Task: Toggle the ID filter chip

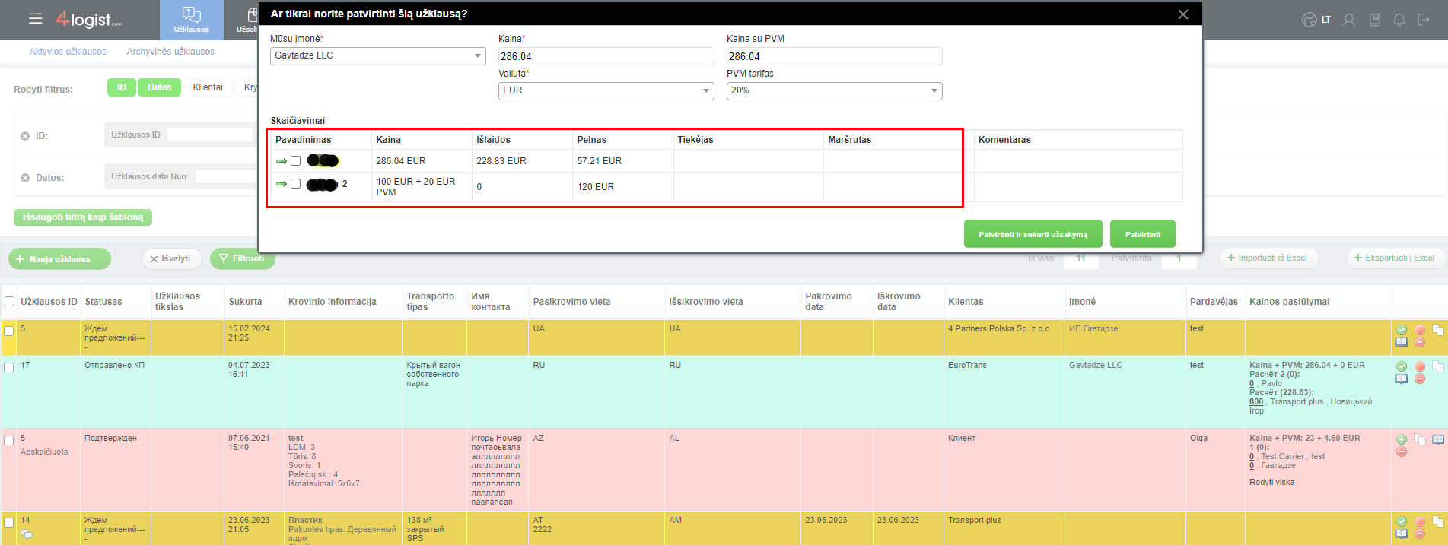Action: (122, 87)
